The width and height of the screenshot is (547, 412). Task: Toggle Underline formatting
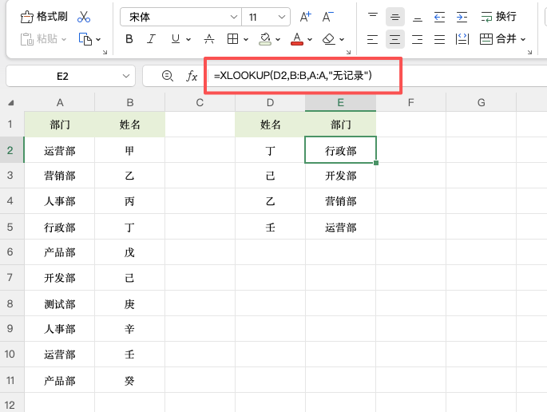(x=176, y=39)
